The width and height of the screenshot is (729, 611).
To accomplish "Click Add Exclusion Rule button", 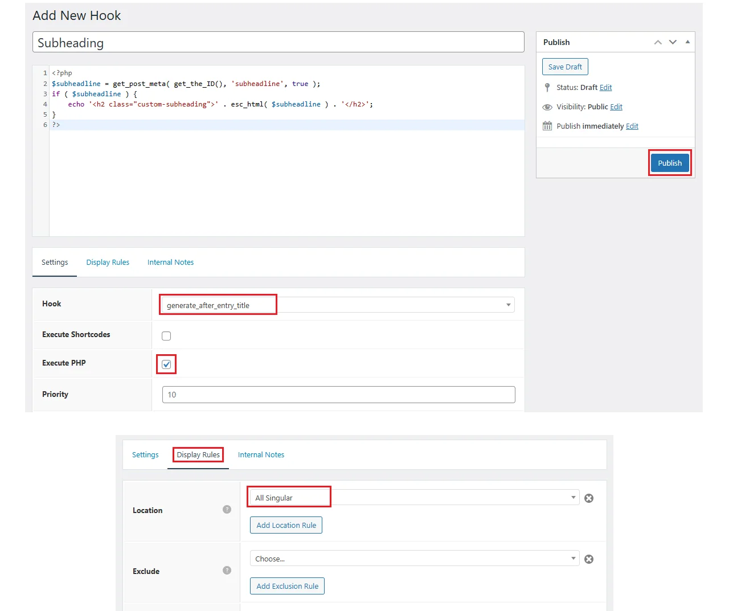I will 287,586.
